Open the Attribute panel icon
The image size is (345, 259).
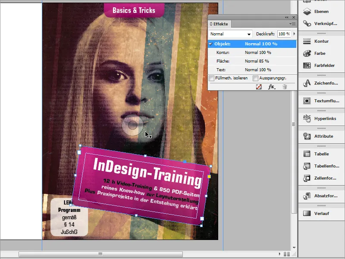pos(307,136)
